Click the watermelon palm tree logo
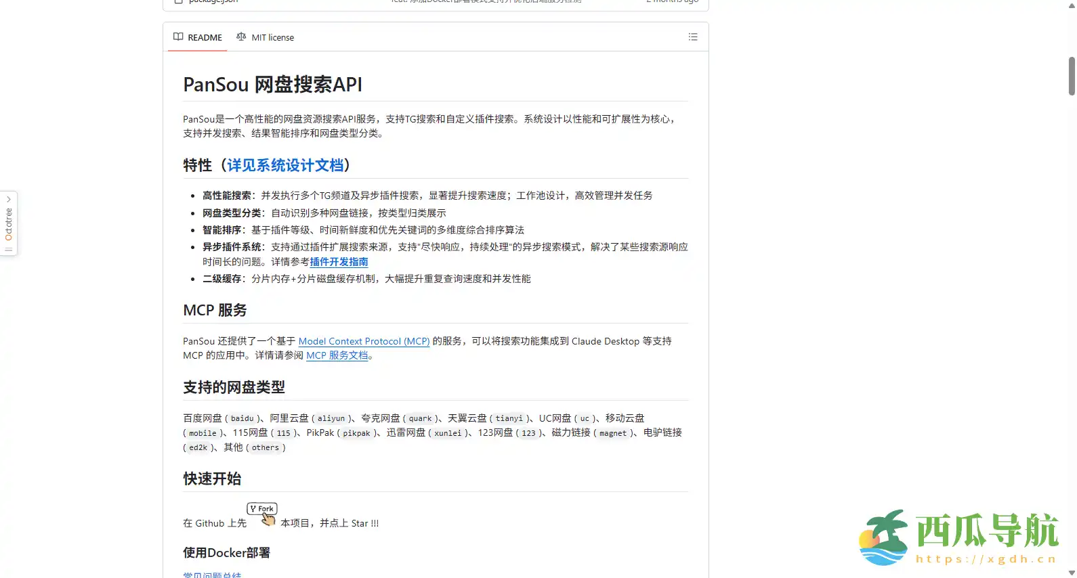The image size is (1077, 578). 885,537
